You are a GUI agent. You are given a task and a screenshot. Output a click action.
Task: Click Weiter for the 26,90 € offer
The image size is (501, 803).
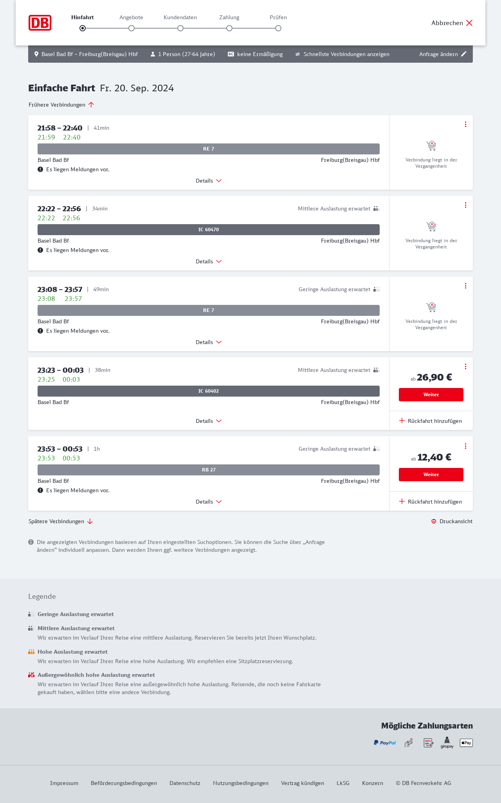click(x=431, y=395)
